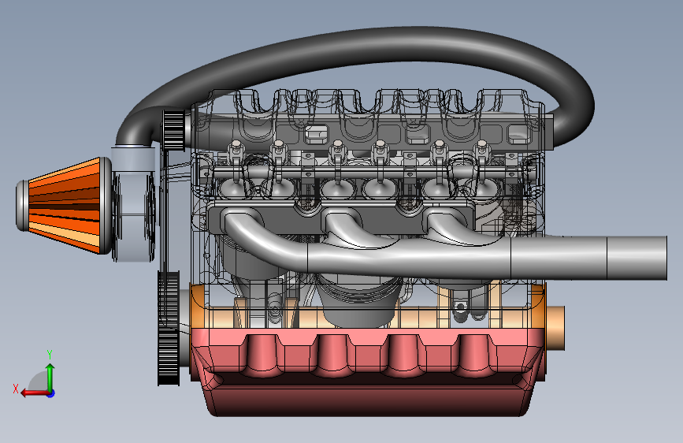Pick the exhaust pipe outlet end
Viewport: 683px width, 443px height.
point(637,258)
